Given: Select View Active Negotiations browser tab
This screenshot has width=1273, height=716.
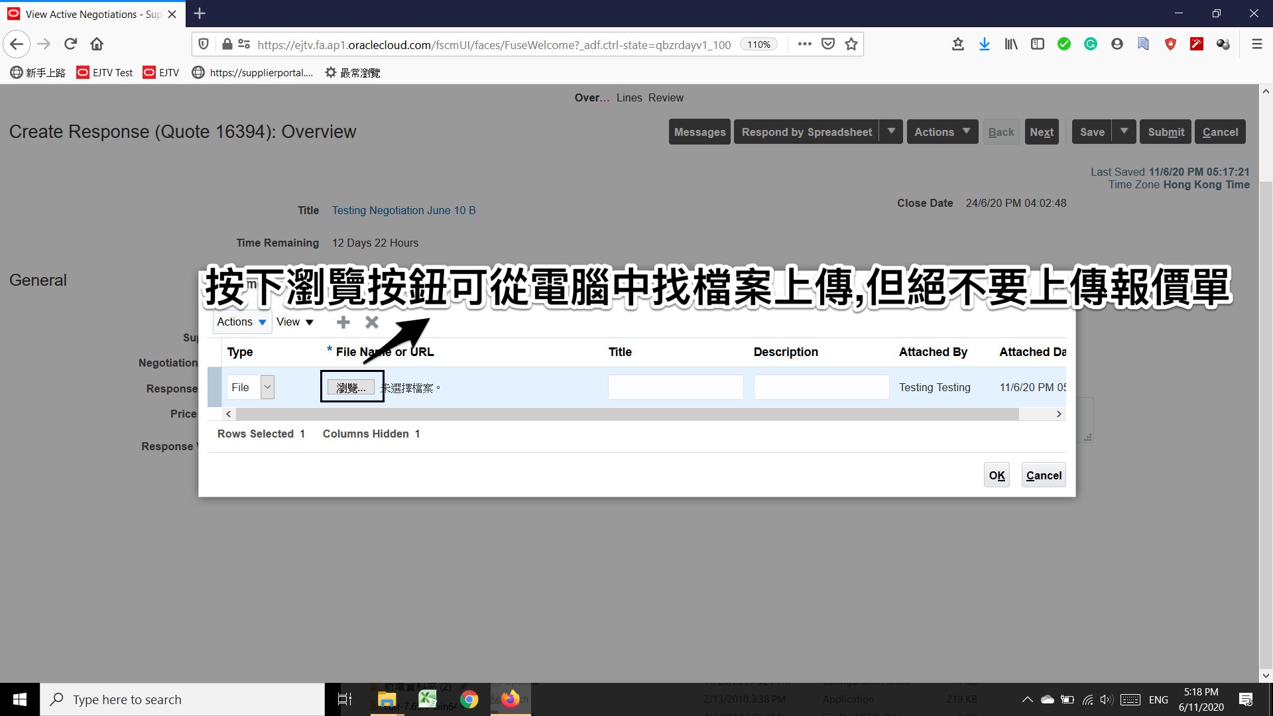Looking at the screenshot, I should tap(93, 14).
